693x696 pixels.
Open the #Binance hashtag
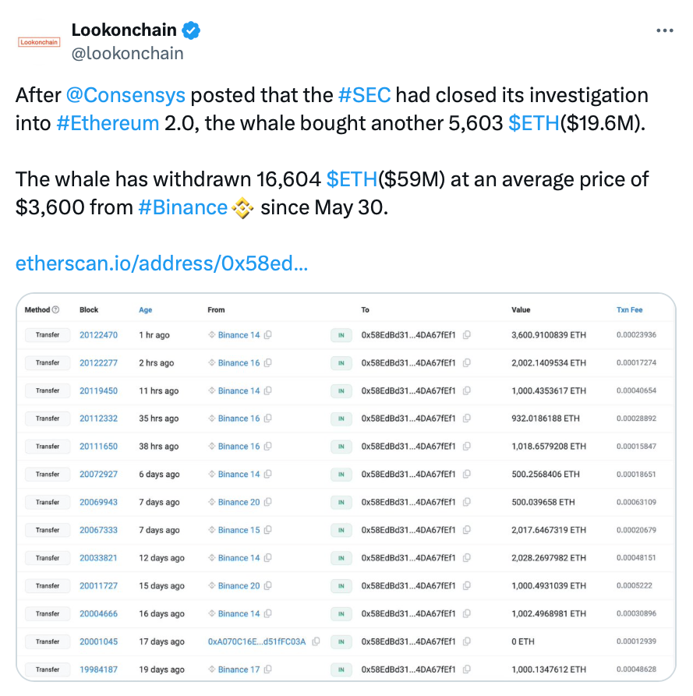point(183,207)
